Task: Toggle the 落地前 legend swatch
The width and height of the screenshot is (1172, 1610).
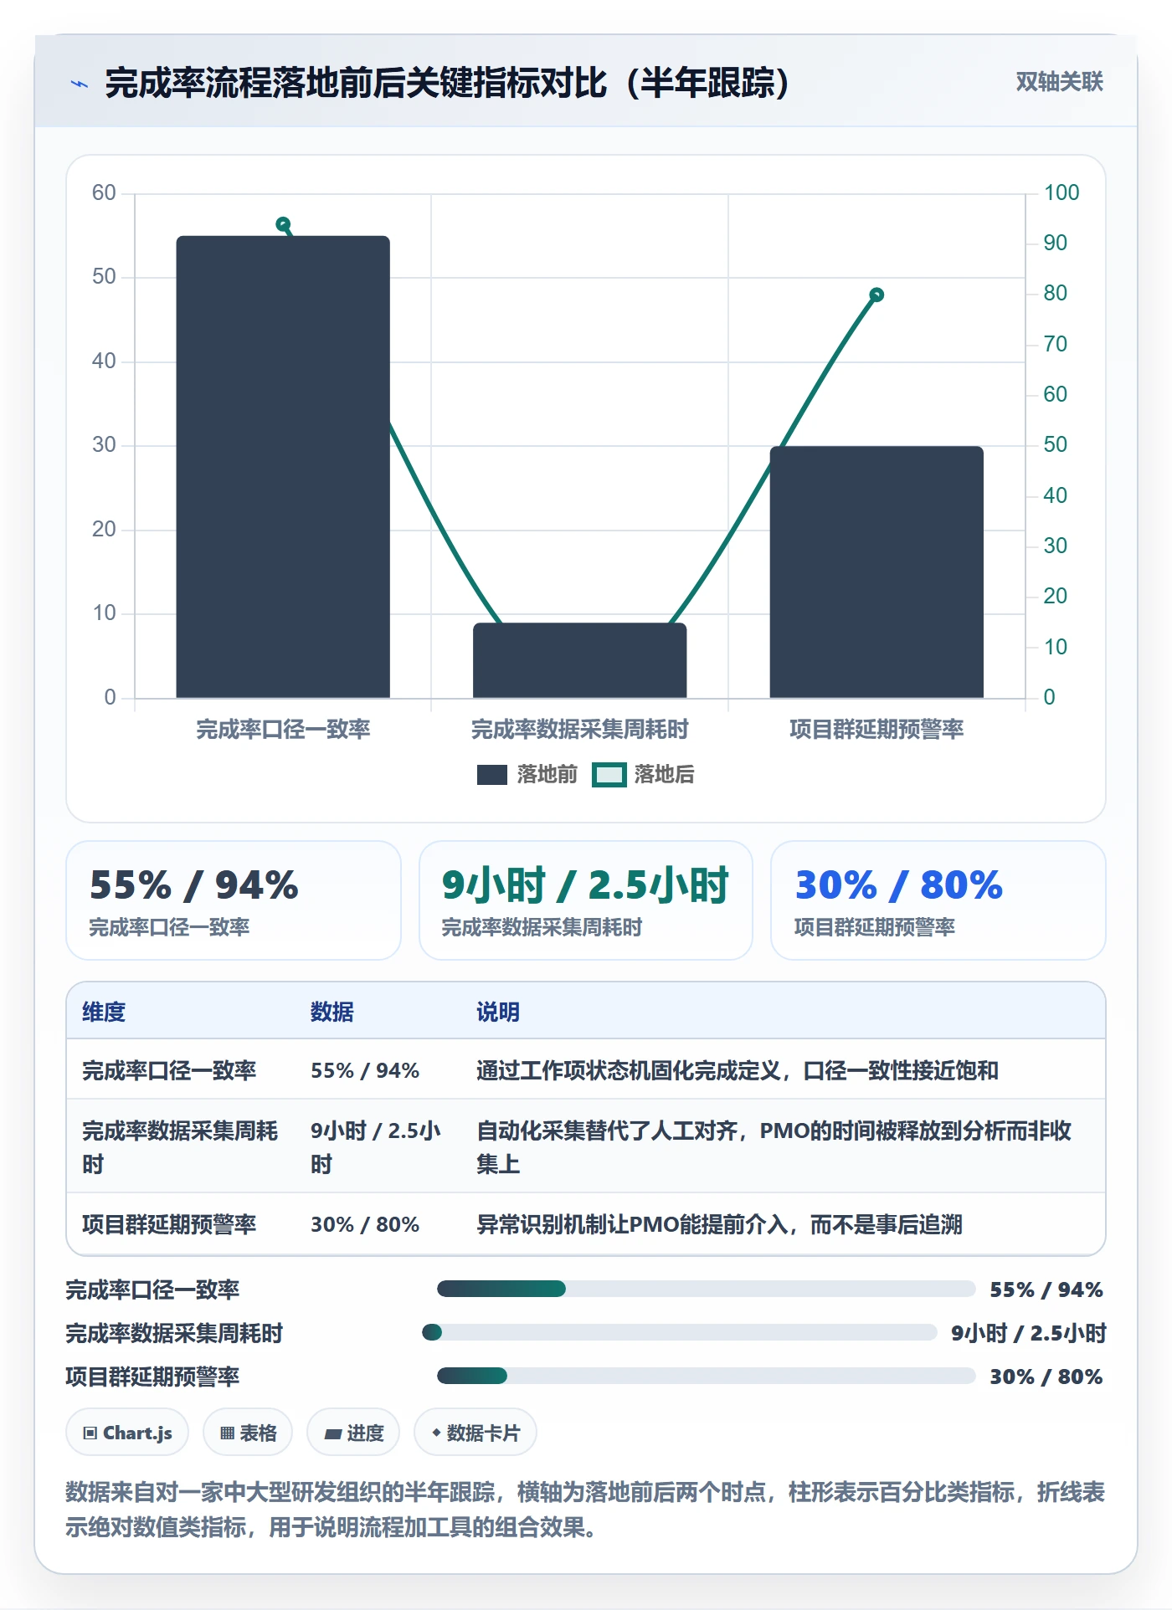Action: 492,775
